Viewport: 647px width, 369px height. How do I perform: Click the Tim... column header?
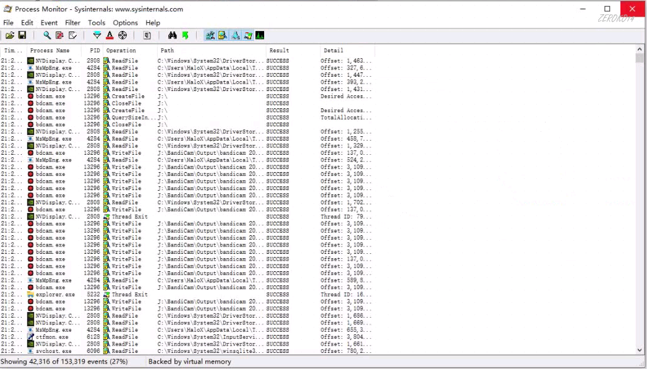tap(13, 50)
